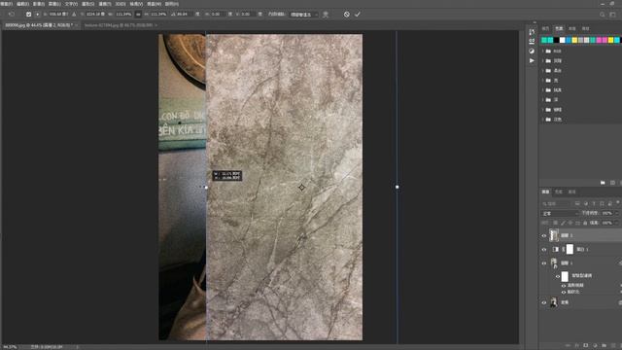Click the width percentage input field

tap(123, 15)
